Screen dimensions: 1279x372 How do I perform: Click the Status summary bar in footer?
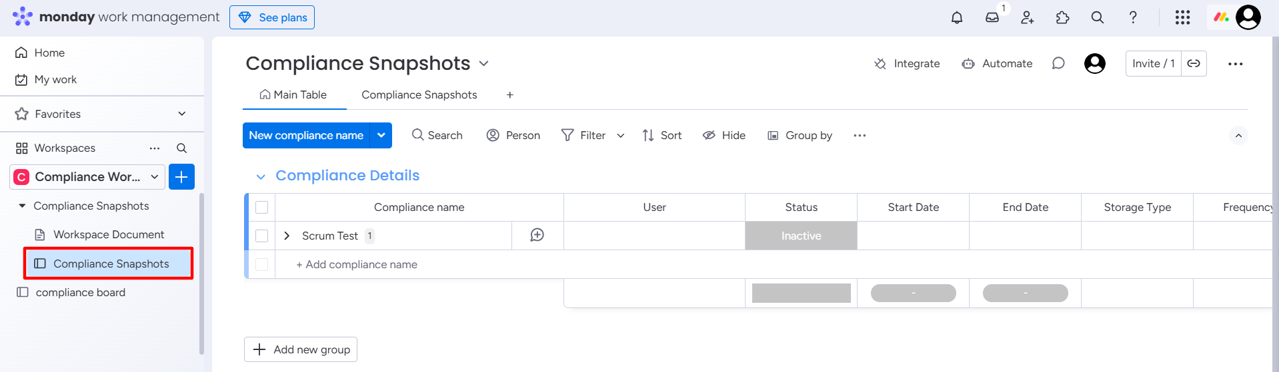tap(801, 293)
